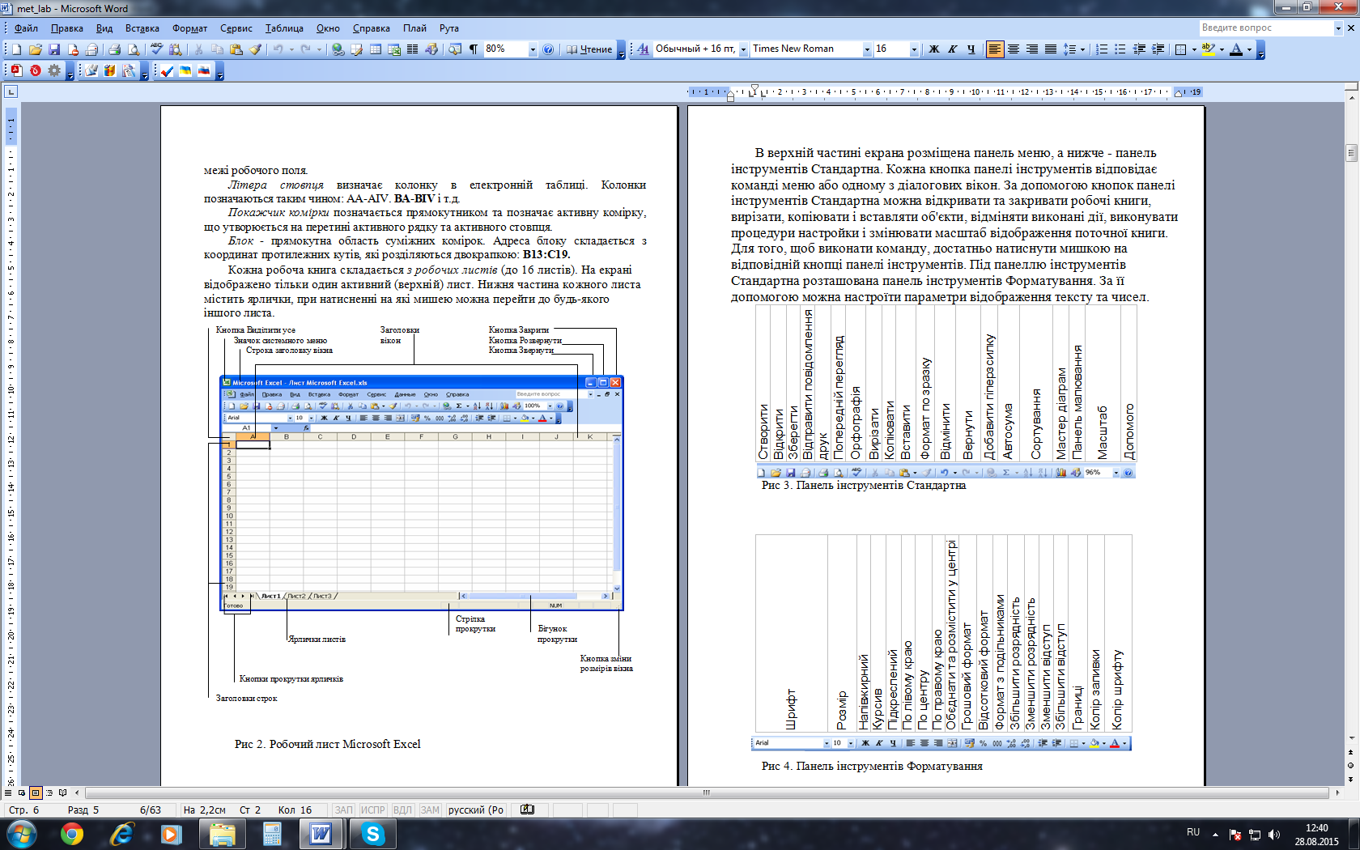Run the ABC spelling check icon
The image size is (1360, 850).
coord(157,49)
